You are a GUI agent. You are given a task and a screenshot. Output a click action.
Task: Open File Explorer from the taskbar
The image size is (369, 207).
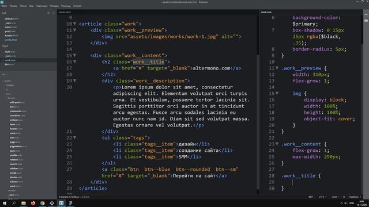tap(24, 203)
